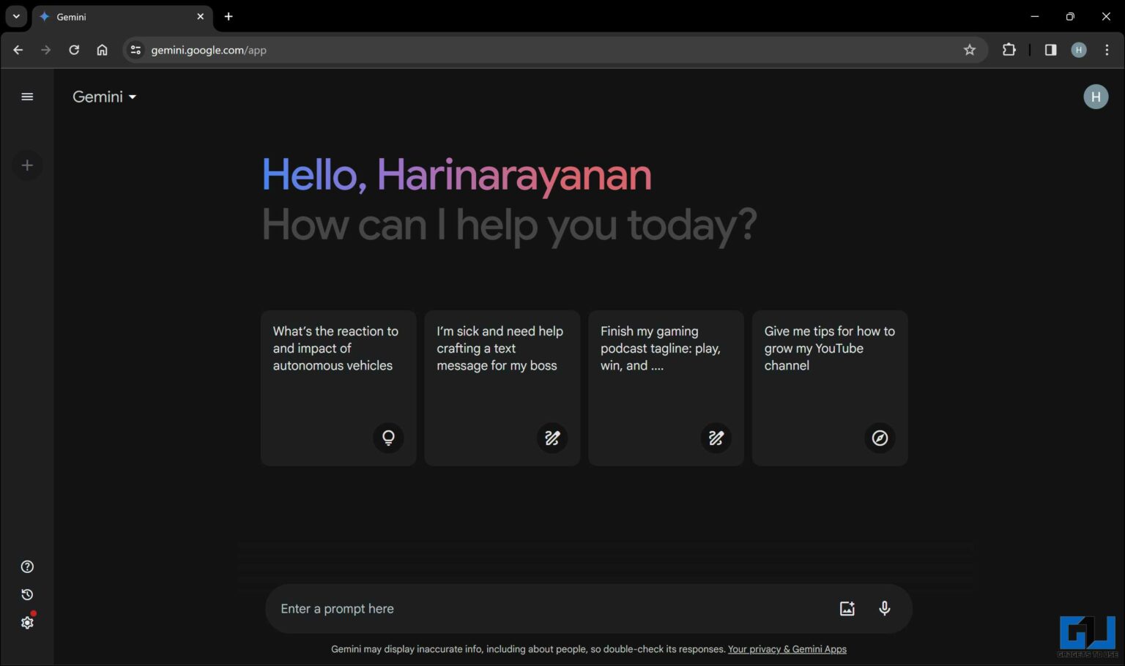The image size is (1125, 666).
Task: Click the upload image icon
Action: [x=847, y=608]
